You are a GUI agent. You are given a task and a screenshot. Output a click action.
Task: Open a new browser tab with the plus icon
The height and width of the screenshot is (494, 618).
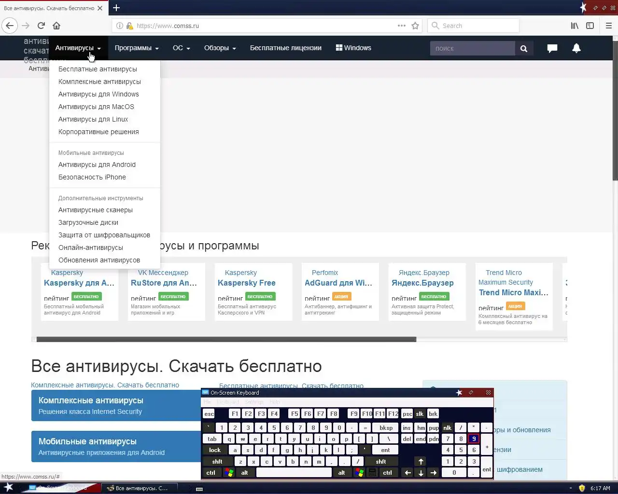coord(116,8)
